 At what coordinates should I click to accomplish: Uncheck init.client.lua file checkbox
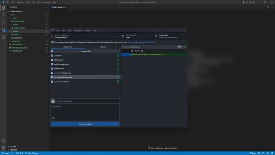pyautogui.click(x=52, y=73)
